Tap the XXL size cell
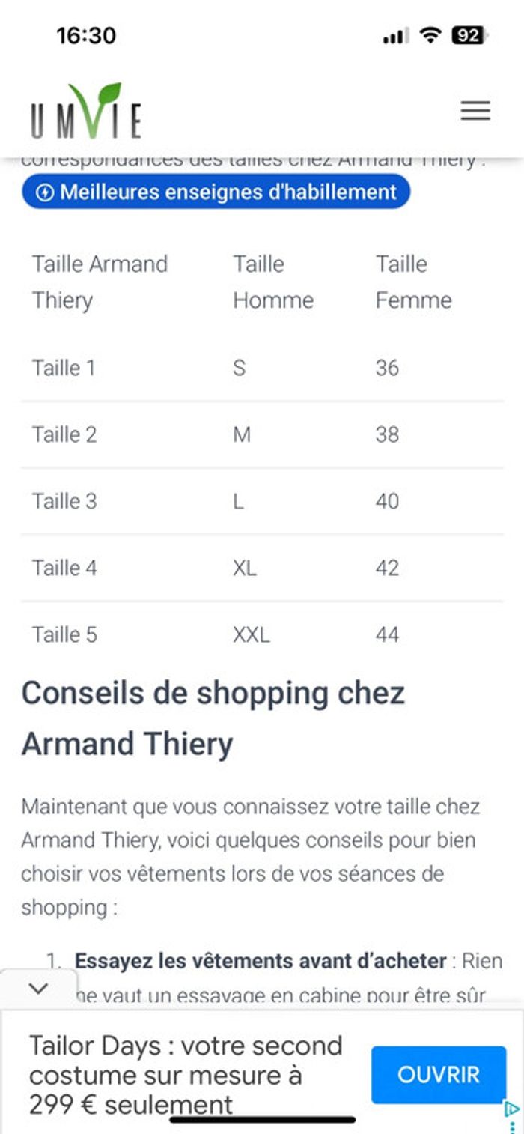This screenshot has width=524, height=1134. click(252, 635)
